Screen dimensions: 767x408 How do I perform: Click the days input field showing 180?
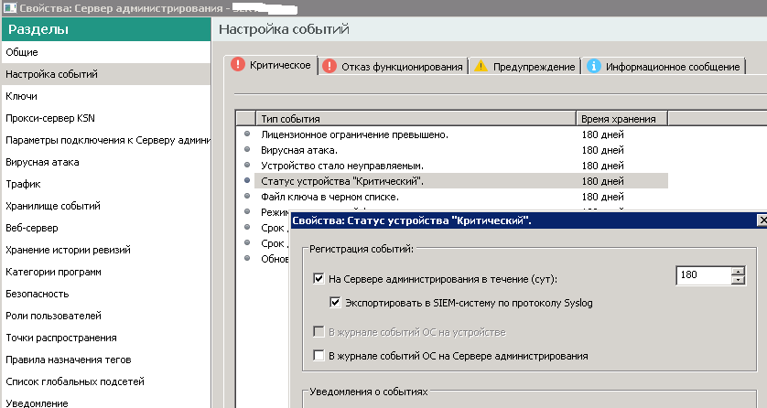[702, 276]
